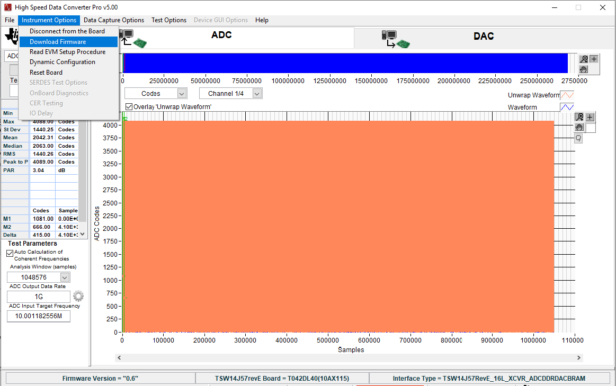Screen dimensions: 616x386
Task: Select pan hand tool in waveform graph palette
Action: click(x=579, y=127)
